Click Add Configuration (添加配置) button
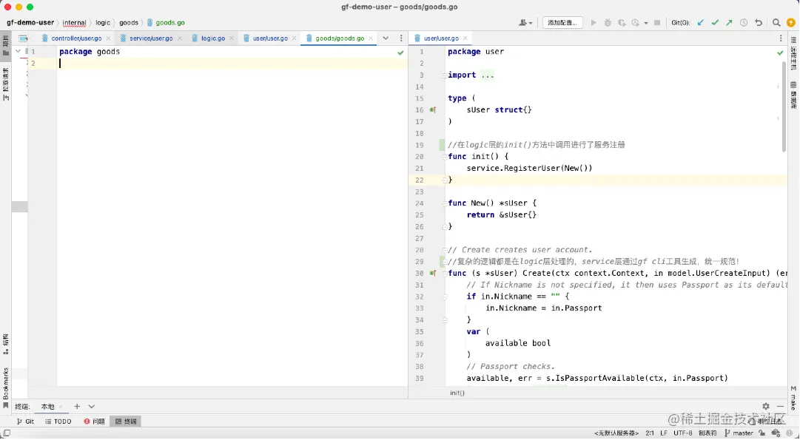The width and height of the screenshot is (800, 440). 562,22
